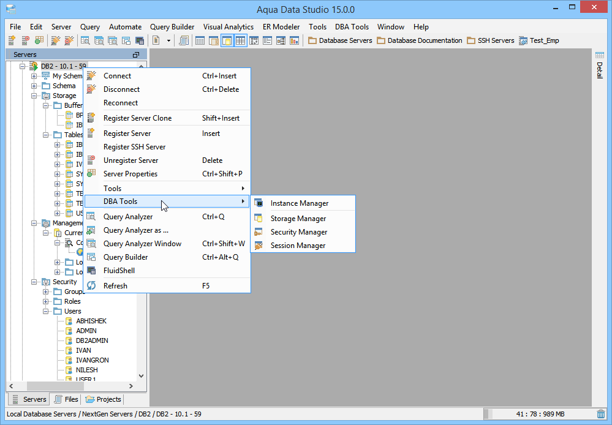Click the scroll right arrow in Servers panel

(x=131, y=386)
